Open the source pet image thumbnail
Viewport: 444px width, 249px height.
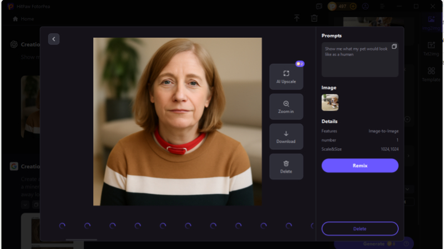click(x=330, y=102)
